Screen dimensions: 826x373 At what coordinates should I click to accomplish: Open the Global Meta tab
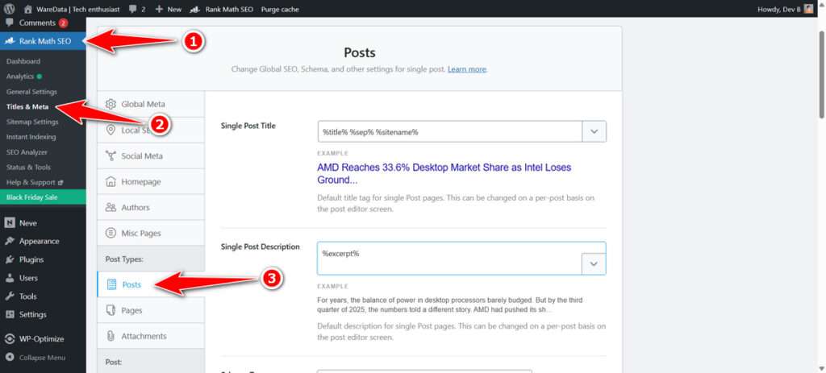pyautogui.click(x=151, y=104)
